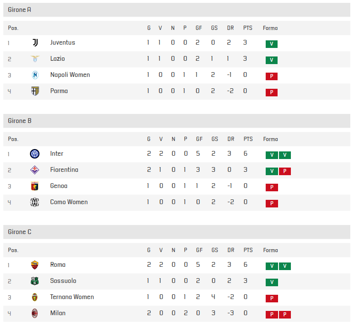
Task: Click the Genoa club badge
Action: [x=35, y=186]
